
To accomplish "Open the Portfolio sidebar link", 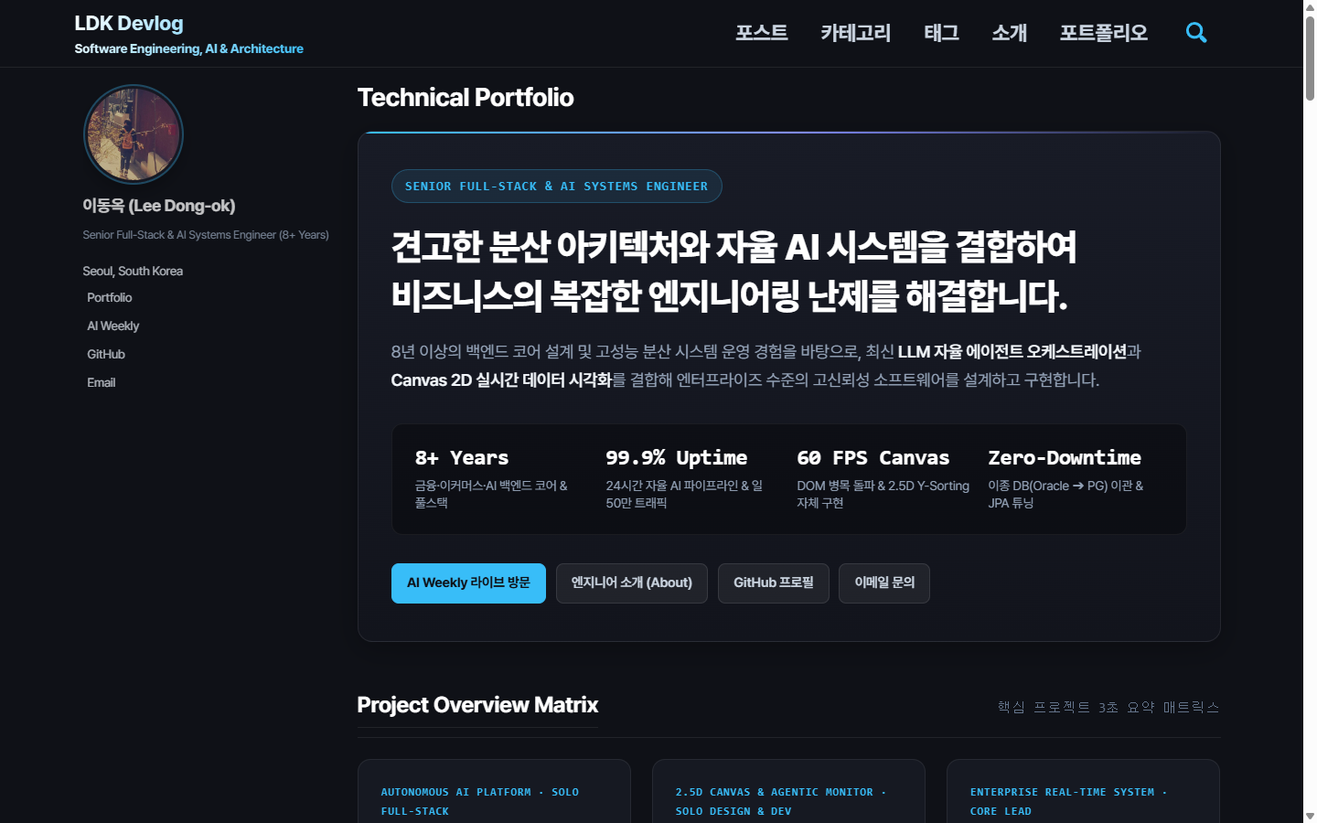I will (110, 298).
